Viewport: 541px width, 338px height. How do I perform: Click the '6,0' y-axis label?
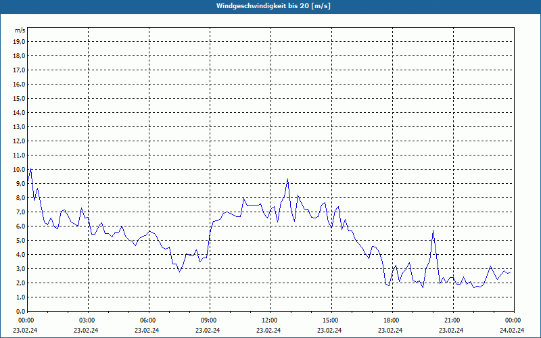[x=20, y=226]
